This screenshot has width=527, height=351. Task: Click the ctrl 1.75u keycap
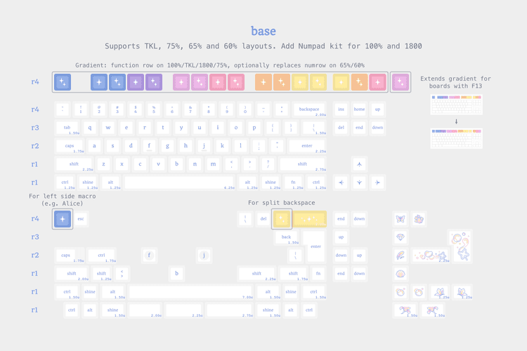point(101,256)
